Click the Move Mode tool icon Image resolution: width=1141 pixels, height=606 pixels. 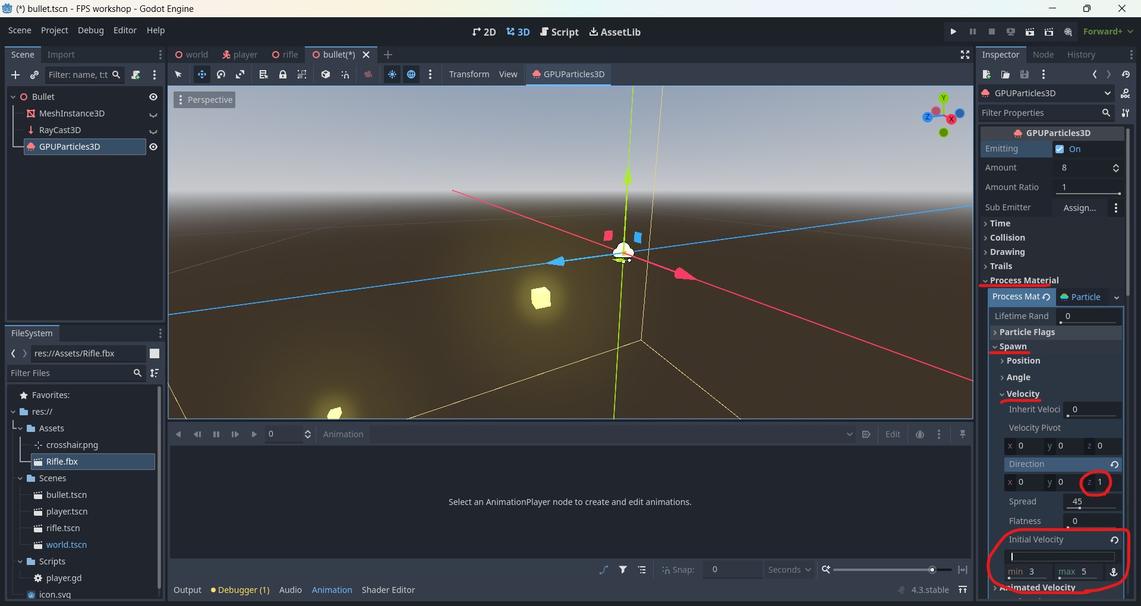pyautogui.click(x=202, y=74)
